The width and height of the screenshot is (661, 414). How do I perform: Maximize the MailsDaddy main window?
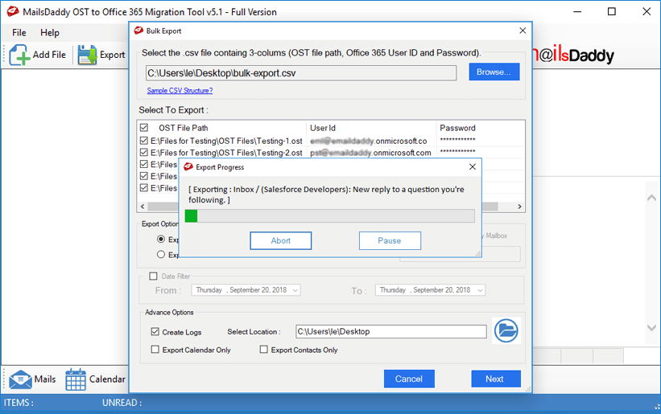pos(612,11)
